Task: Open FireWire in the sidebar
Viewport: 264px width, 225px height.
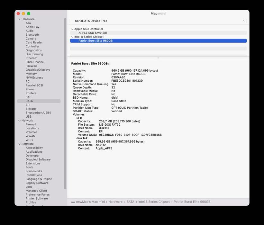Action: tap(31, 66)
